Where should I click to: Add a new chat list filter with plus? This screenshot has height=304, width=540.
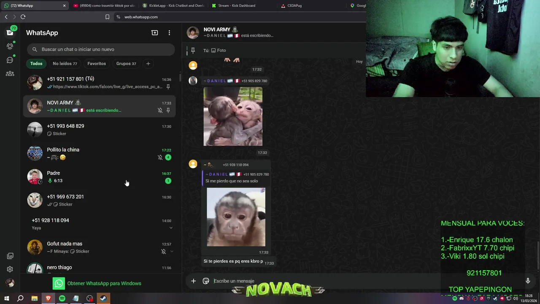pos(148,64)
